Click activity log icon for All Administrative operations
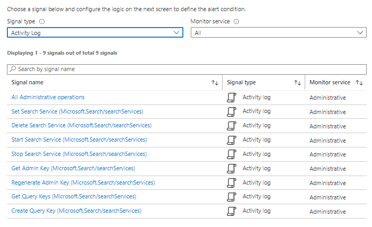 coord(231,98)
